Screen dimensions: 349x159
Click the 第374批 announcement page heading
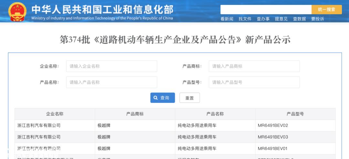(175, 40)
